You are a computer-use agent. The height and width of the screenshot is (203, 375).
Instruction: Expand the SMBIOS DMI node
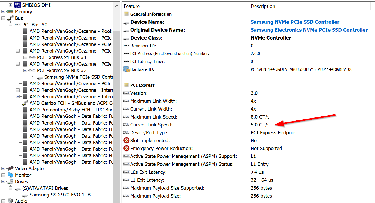(x=11, y=5)
